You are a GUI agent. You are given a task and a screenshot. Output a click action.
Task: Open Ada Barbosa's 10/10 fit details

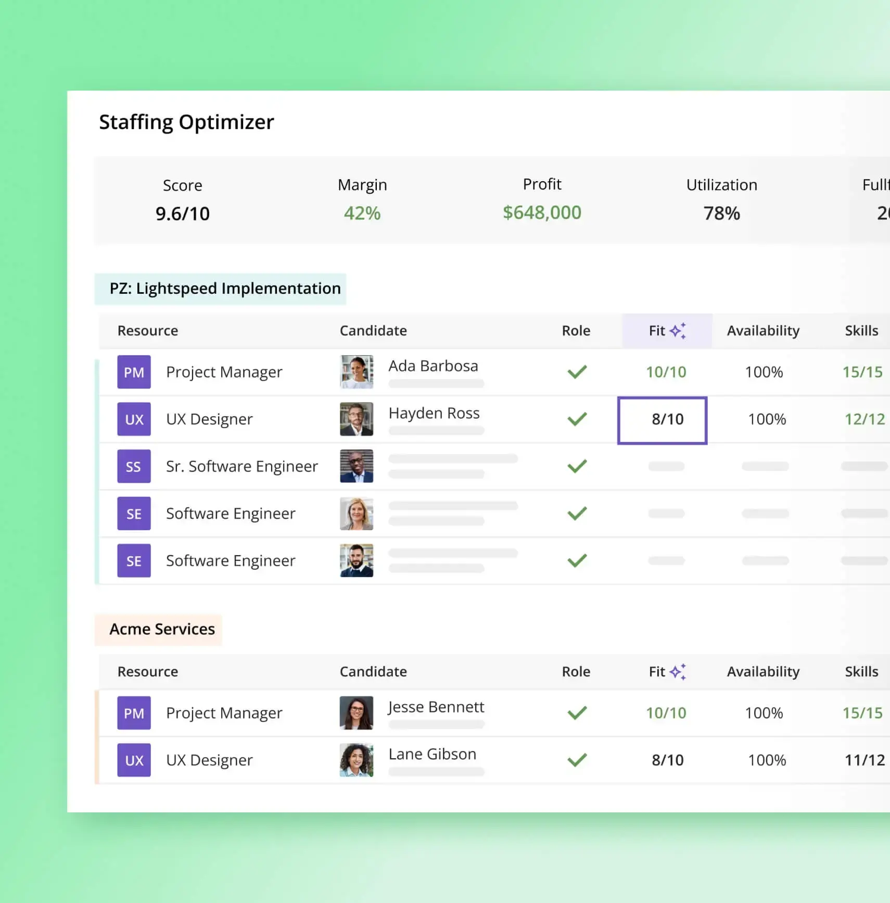(667, 372)
